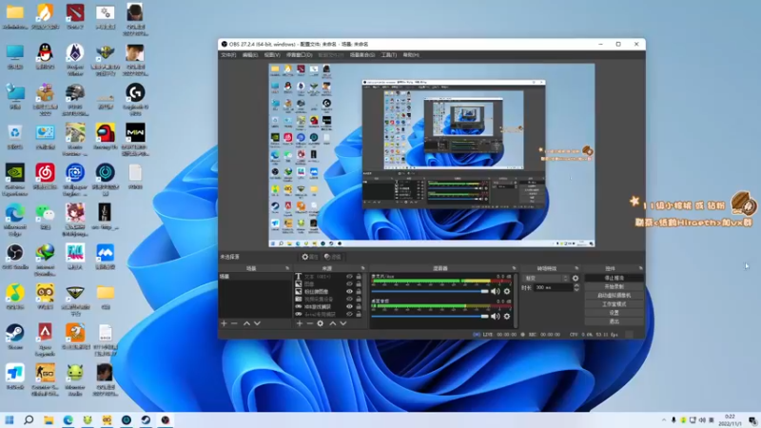The image size is (761, 428).
Task: Open Logitech G HUB desktop icon
Action: [x=135, y=100]
